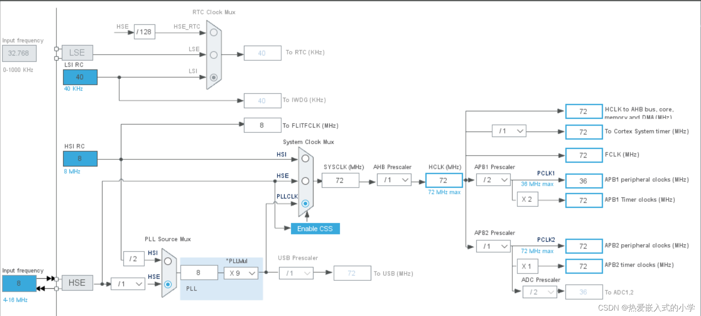The width and height of the screenshot is (701, 316).
Task: Click the '0-1000 KHz' LSE range text
Action: 18,70
